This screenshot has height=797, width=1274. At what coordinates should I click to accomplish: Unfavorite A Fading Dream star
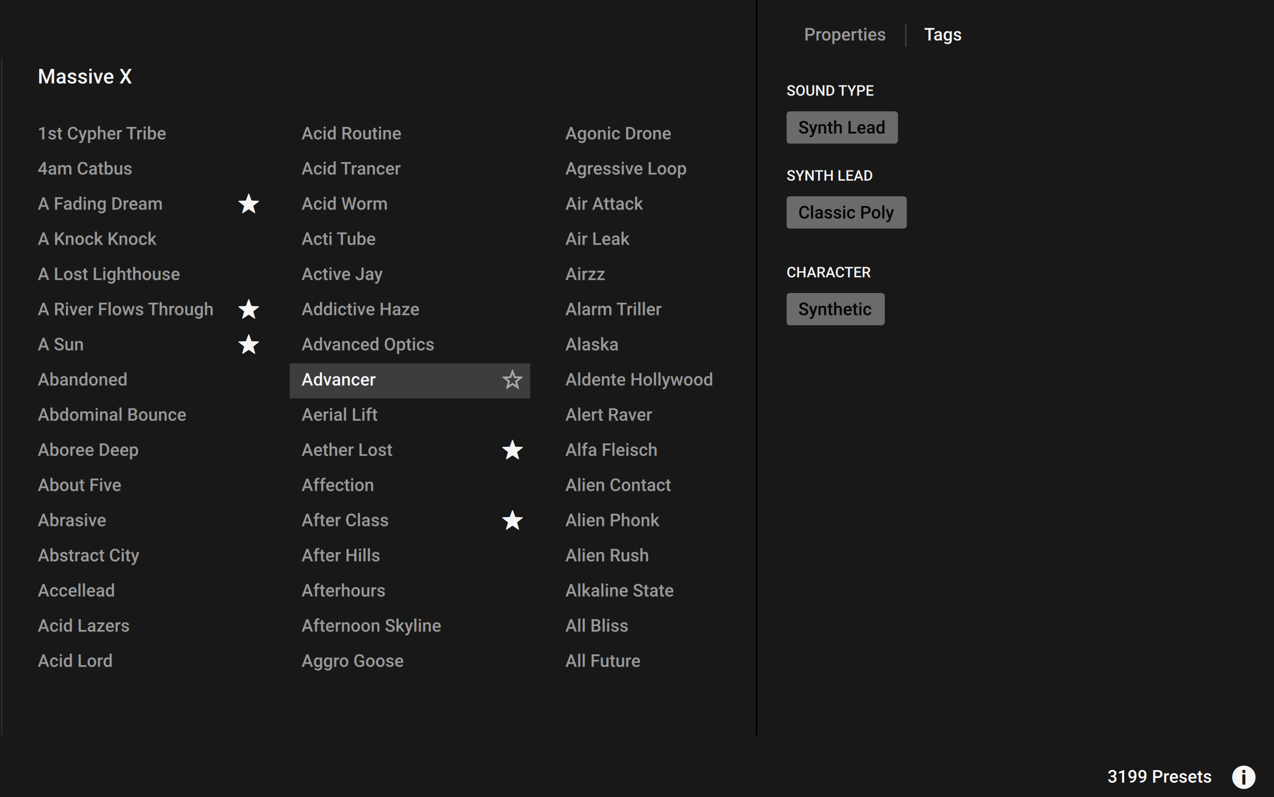click(249, 204)
